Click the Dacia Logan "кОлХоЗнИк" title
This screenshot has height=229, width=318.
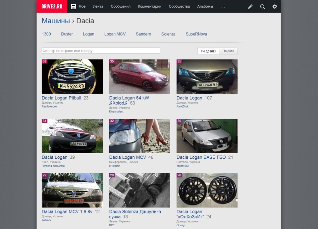(190, 214)
